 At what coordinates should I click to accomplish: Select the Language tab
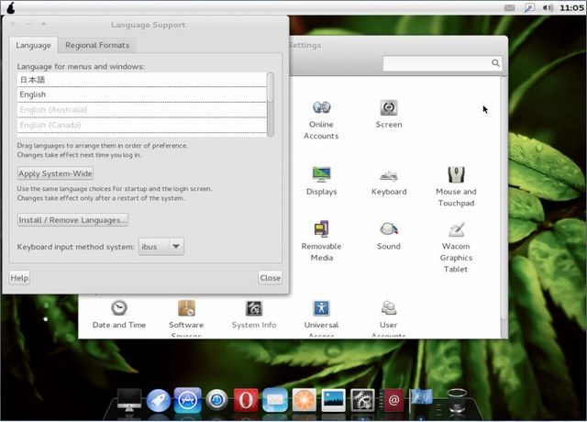[34, 45]
